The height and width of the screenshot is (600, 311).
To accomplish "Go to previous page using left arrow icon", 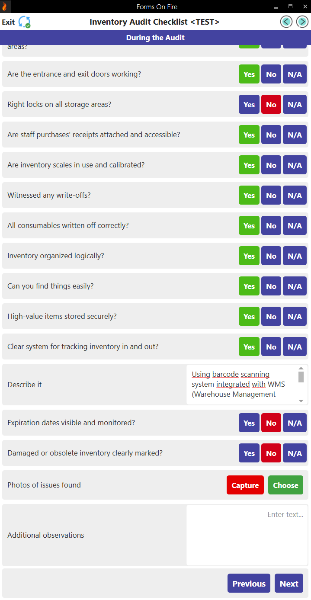I will click(286, 22).
